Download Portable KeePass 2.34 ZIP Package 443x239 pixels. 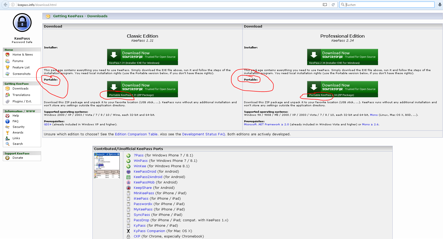pos(343,89)
